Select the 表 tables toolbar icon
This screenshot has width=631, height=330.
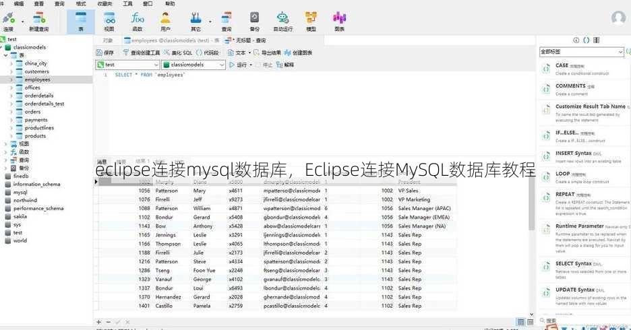point(81,22)
